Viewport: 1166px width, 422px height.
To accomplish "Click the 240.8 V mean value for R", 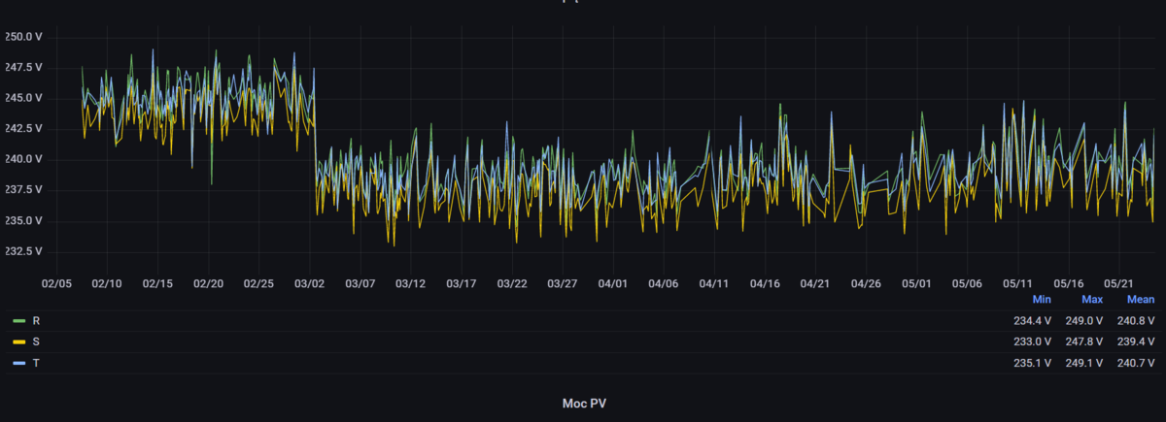I will [1136, 320].
